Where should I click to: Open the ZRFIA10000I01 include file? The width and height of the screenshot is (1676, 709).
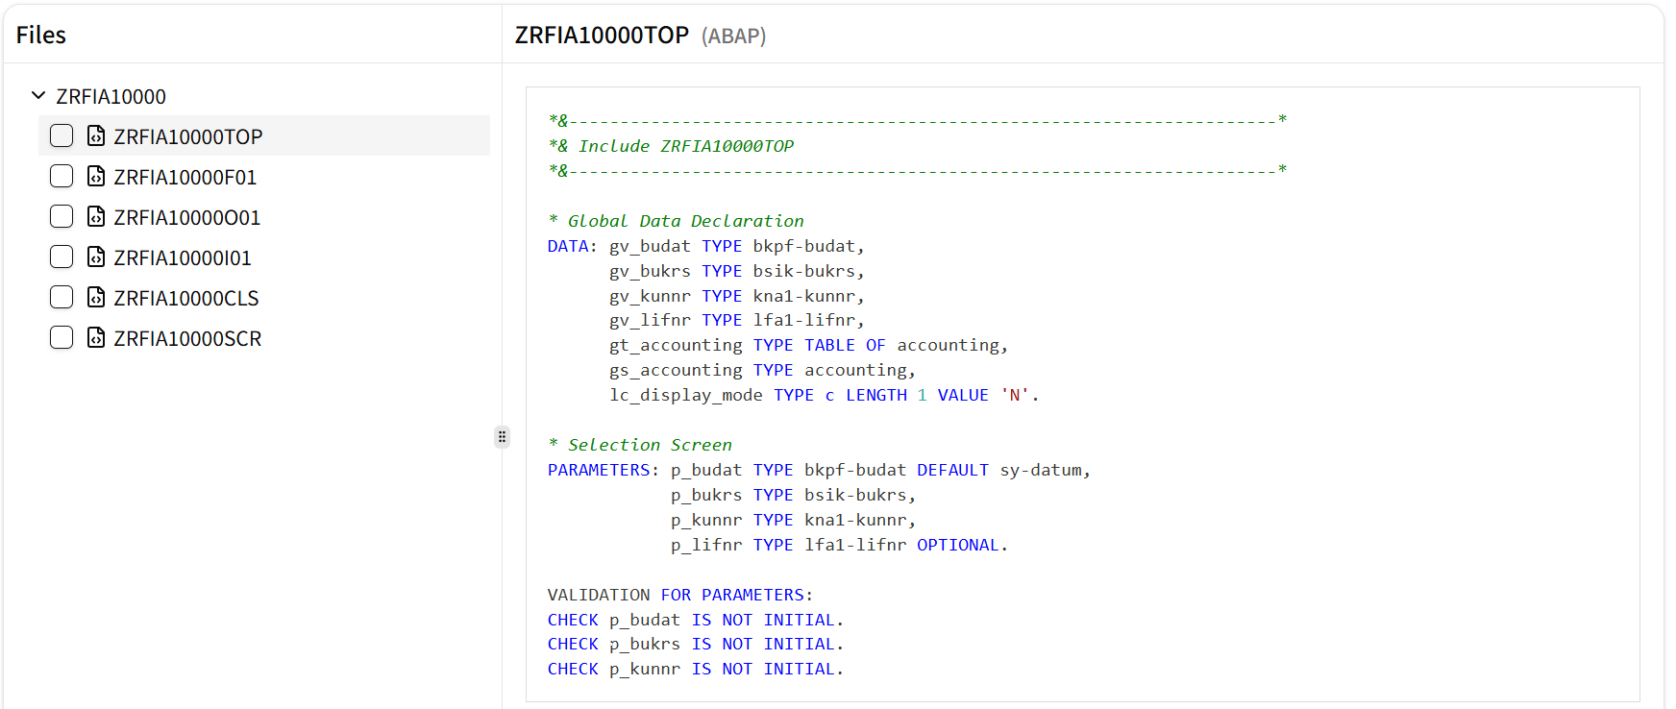(182, 257)
